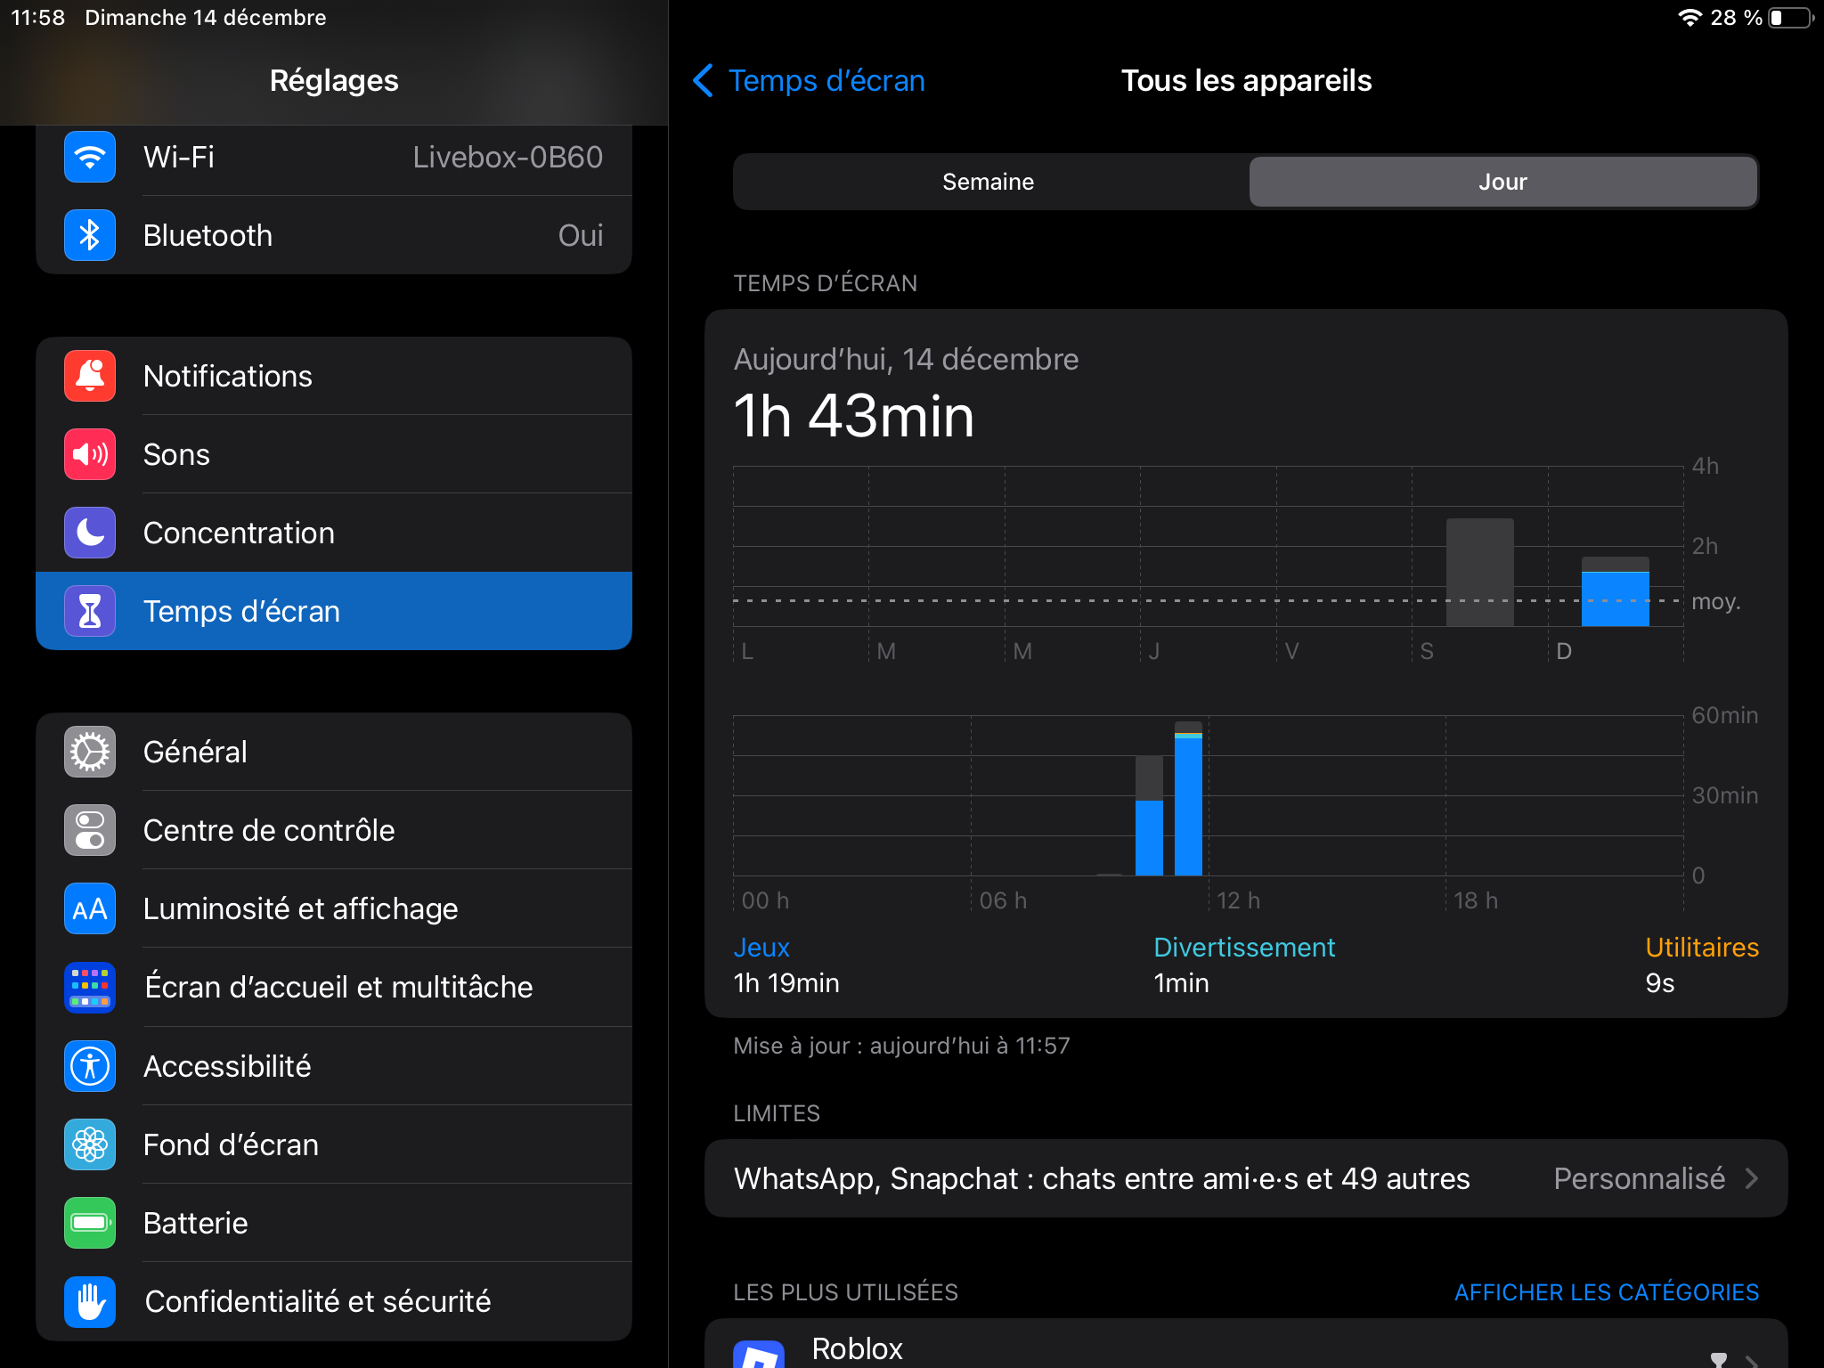Screen dimensions: 1824x1368
Task: Open Notifications via red bell icon
Action: coord(90,377)
